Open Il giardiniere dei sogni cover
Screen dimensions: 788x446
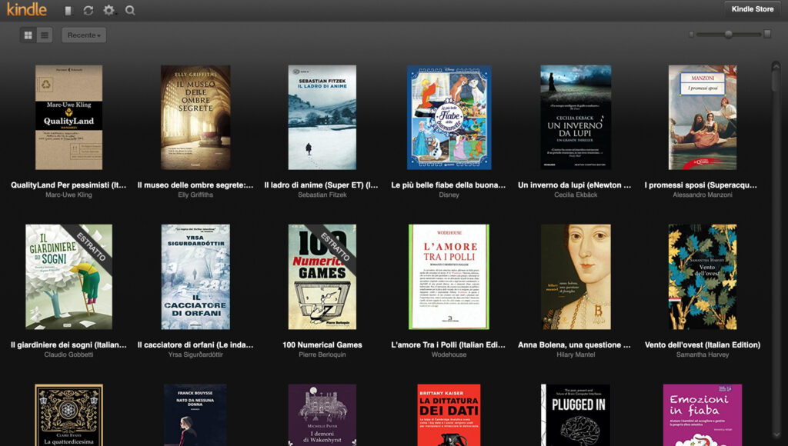pyautogui.click(x=68, y=277)
